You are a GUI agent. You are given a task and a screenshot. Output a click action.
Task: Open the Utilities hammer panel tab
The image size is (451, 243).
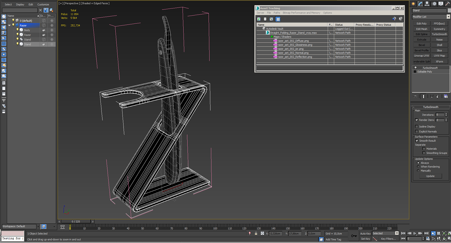pyautogui.click(x=448, y=4)
